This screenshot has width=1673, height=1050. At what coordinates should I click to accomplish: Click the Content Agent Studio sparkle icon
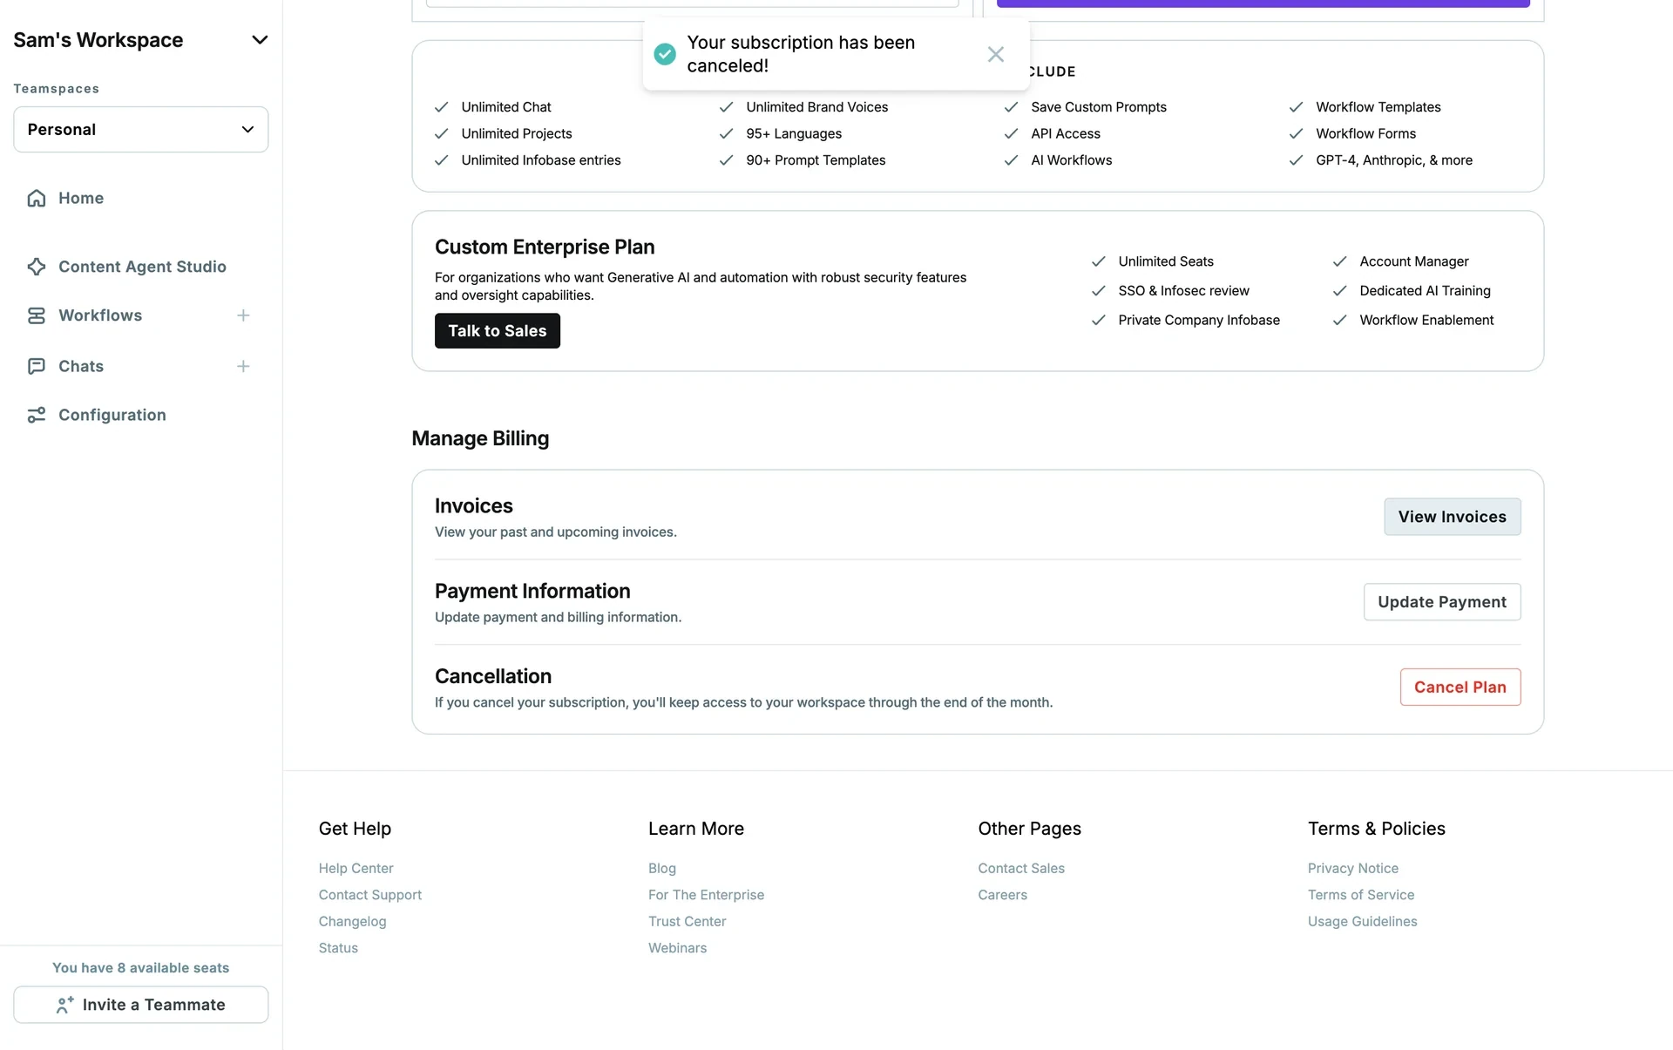pos(37,267)
